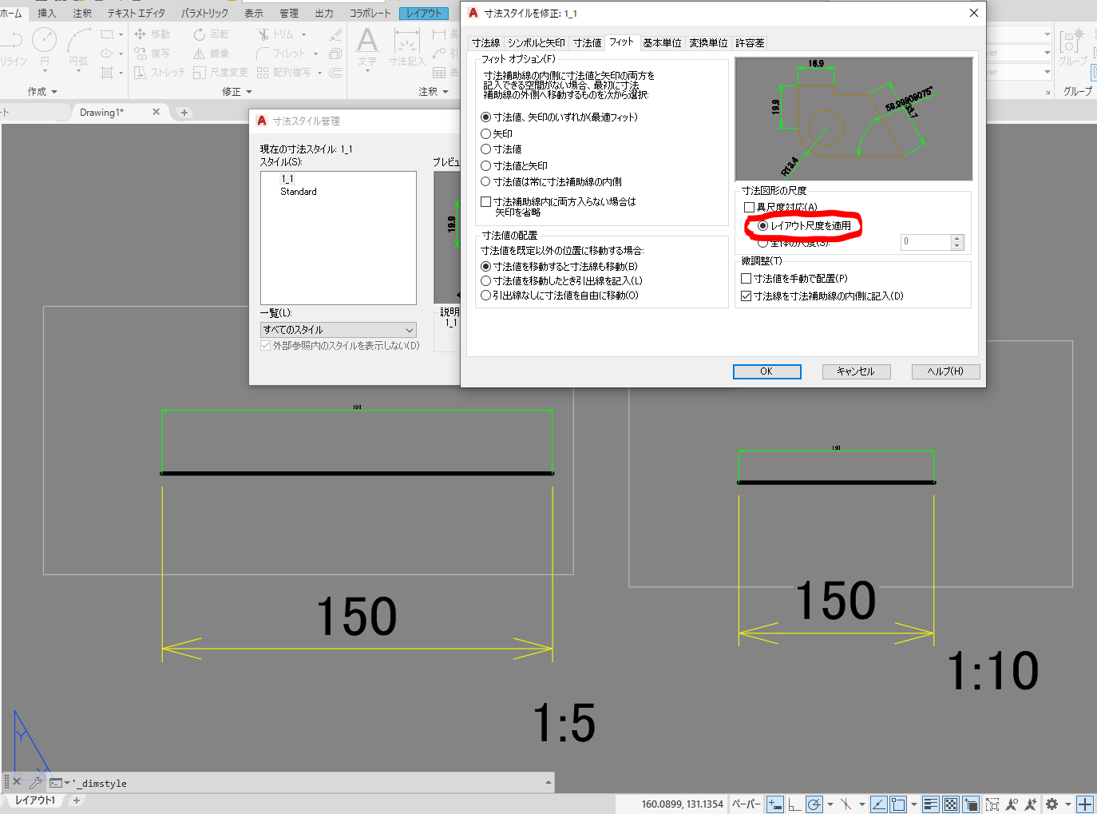1097x814 pixels.
Task: Toggle lineweight display icon in the status bar
Action: click(930, 804)
